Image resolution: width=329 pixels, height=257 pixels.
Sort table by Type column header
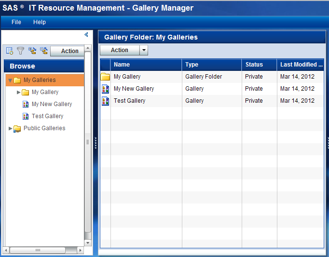point(212,65)
